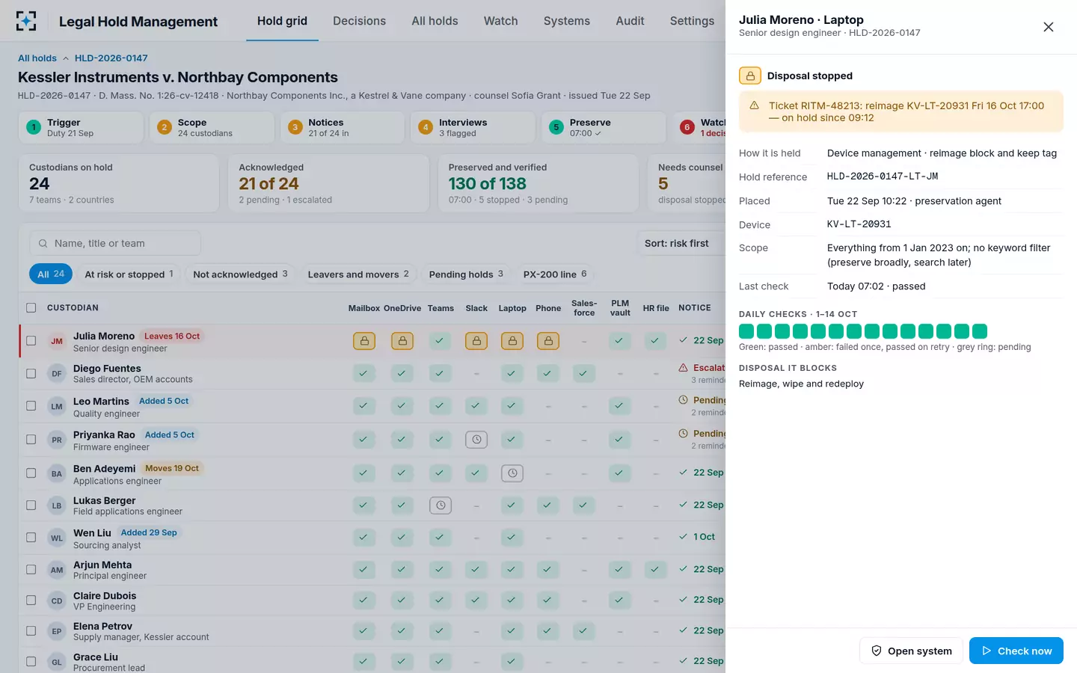The height and width of the screenshot is (673, 1077).
Task: Click Ben Adeyemi's pending Laptop clock icon
Action: [x=512, y=473]
